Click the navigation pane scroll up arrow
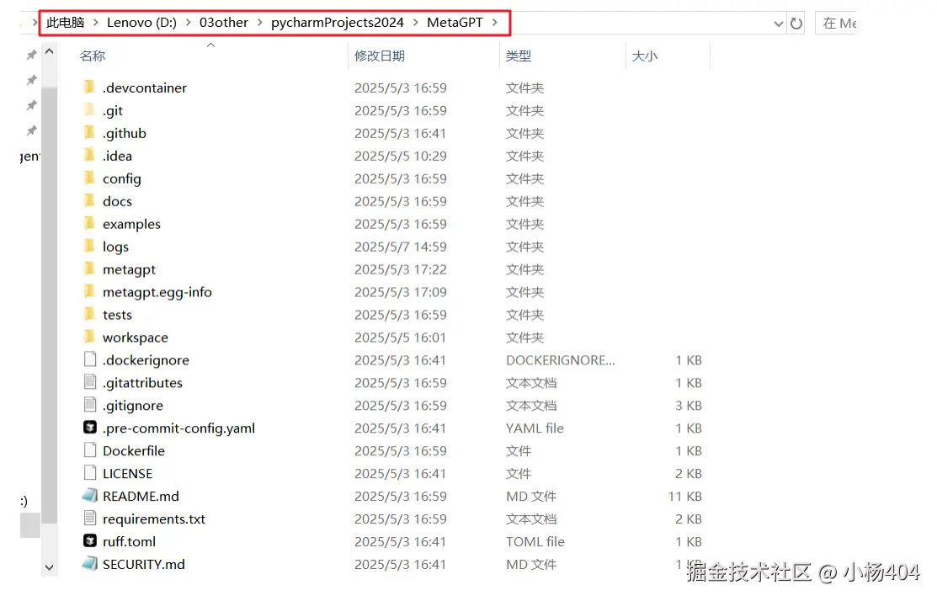Image resolution: width=937 pixels, height=601 pixels. coord(50,52)
